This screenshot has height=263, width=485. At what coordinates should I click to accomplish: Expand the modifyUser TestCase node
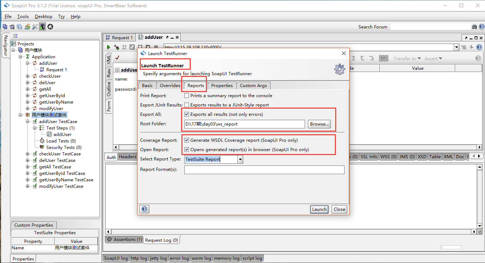pyautogui.click(x=28, y=186)
